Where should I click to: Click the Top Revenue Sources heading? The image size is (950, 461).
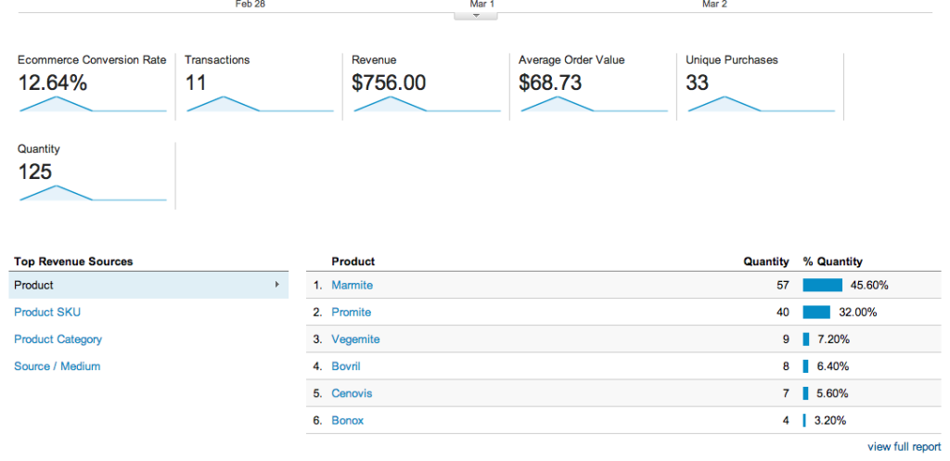(x=73, y=262)
